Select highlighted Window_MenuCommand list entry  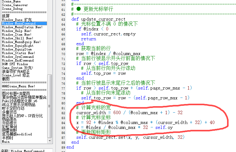(x=24, y=23)
